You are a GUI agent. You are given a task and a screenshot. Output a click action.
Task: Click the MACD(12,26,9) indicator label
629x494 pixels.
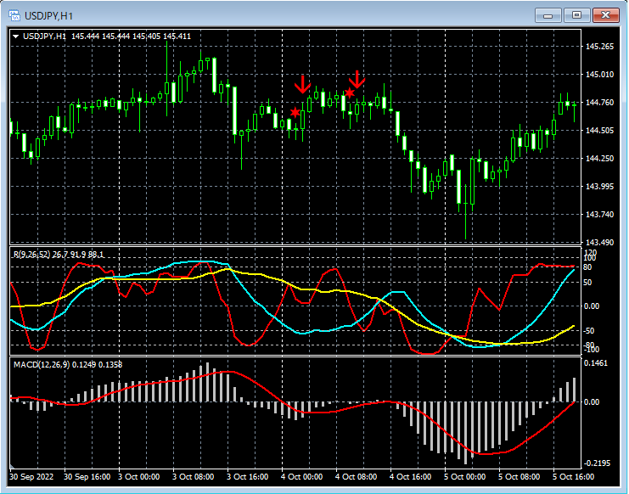point(42,364)
